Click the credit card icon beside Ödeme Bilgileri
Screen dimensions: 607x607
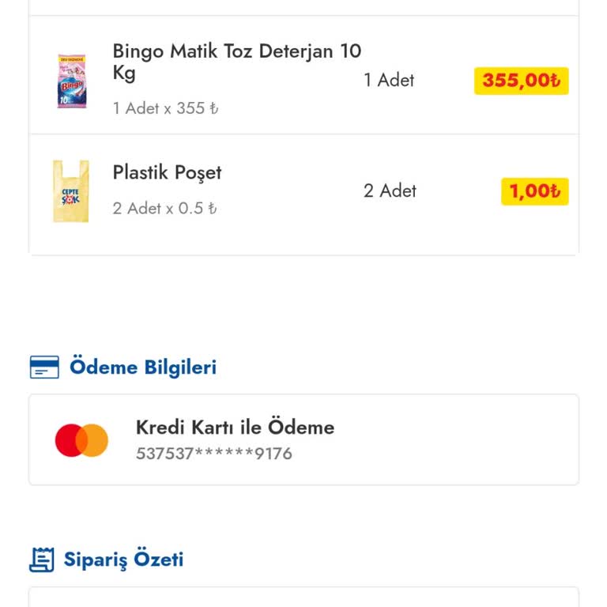(x=44, y=368)
